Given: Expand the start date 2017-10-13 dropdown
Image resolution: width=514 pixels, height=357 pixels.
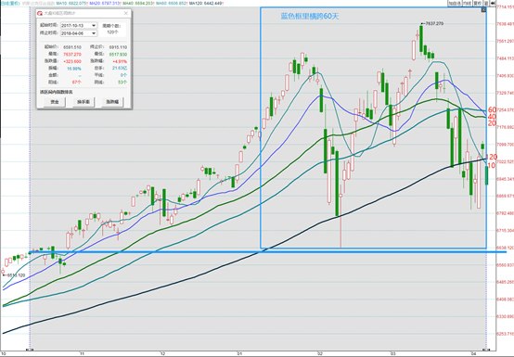Looking at the screenshot, I should pyautogui.click(x=94, y=26).
